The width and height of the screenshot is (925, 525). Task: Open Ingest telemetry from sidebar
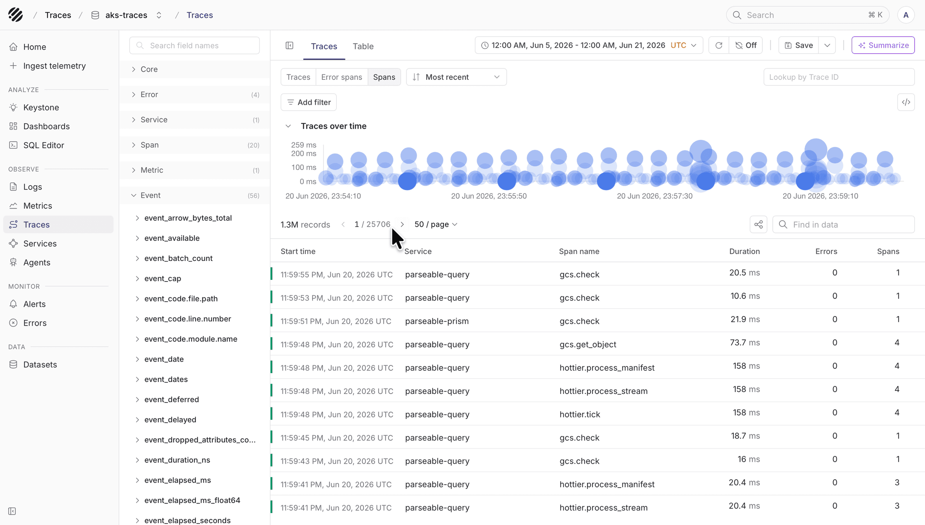pos(58,66)
